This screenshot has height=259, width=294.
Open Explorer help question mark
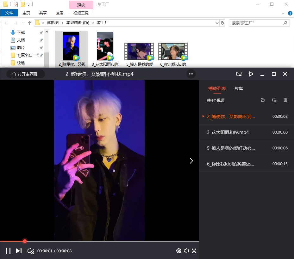(290, 13)
